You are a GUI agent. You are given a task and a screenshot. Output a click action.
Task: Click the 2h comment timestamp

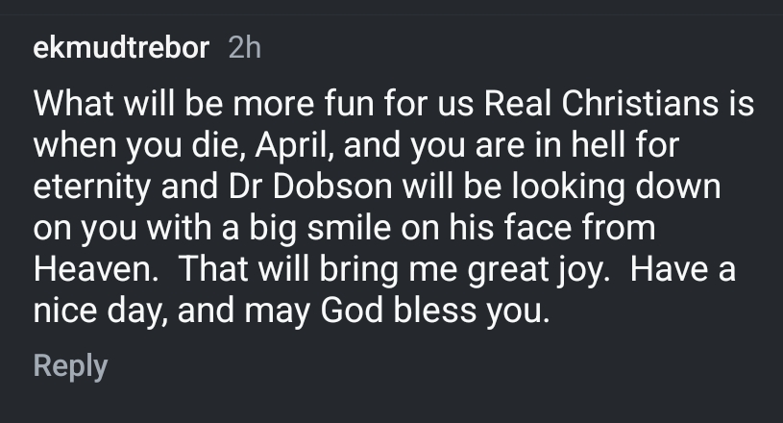click(245, 49)
